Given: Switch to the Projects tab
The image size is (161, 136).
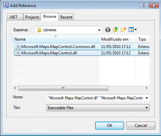Looking at the screenshot, I should coord(32,17).
